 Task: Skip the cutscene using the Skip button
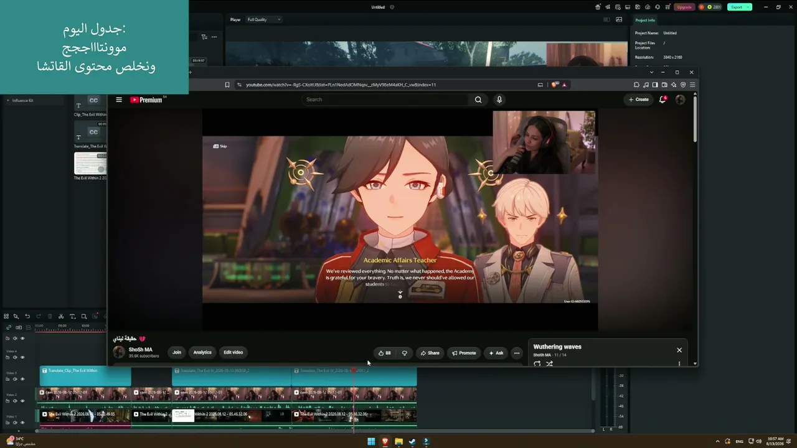(x=220, y=146)
